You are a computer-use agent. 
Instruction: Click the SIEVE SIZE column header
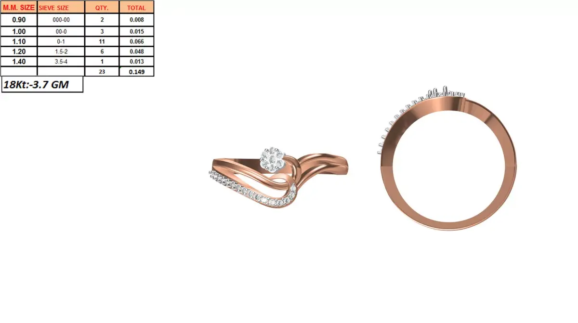53,7
